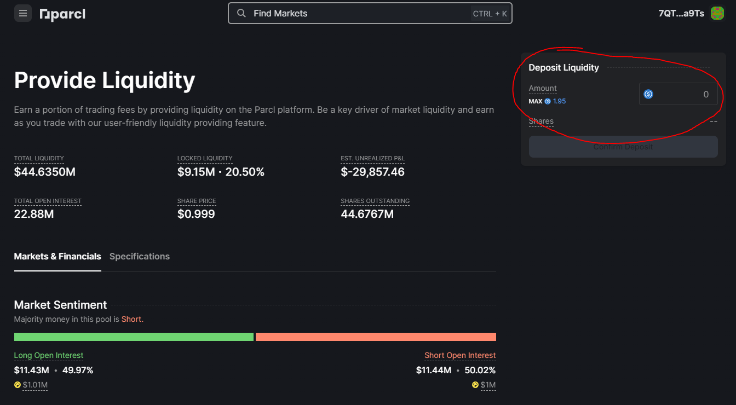736x405 pixels.
Task: Click the emoji icon beside $1M
Action: pos(475,385)
